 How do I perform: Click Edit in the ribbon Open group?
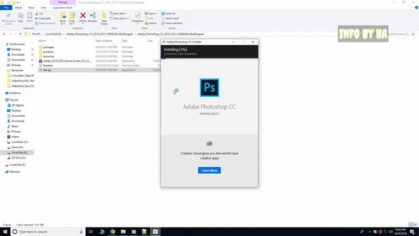(149, 18)
